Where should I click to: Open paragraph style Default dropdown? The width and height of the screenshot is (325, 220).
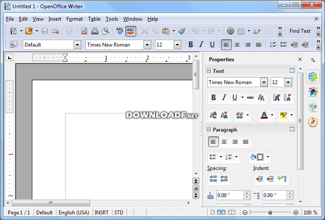click(x=77, y=44)
